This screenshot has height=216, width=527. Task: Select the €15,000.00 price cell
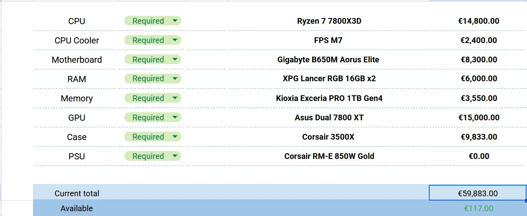[x=478, y=118]
